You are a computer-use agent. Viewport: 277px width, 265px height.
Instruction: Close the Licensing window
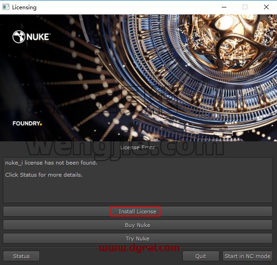(x=266, y=7)
